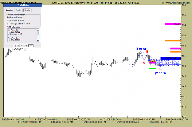Click the Date 9/17/2009 11:58:00 PM readout
This screenshot has width=192, height=127.
tap(68, 3)
